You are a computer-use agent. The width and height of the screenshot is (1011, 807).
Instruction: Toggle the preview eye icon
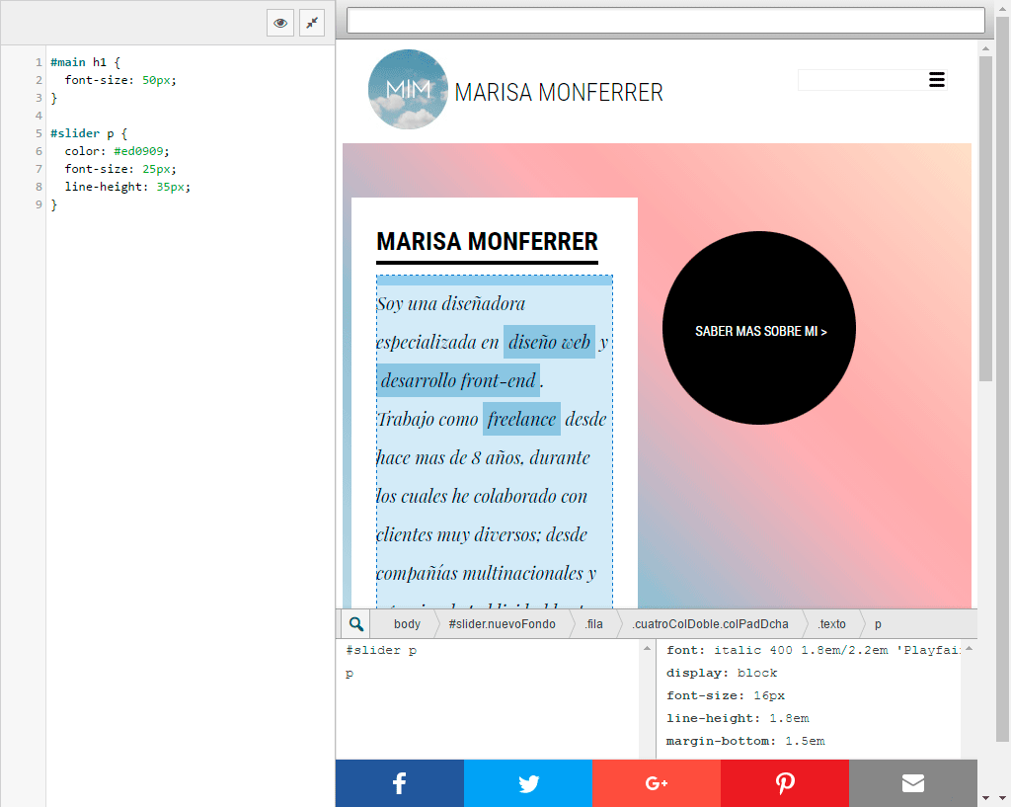[x=279, y=23]
